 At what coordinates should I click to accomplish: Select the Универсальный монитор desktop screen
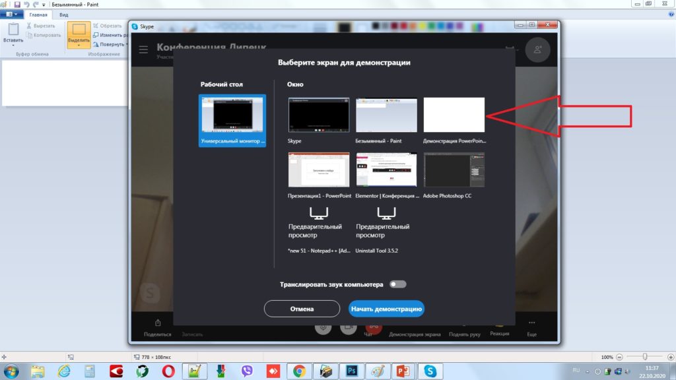click(x=232, y=121)
